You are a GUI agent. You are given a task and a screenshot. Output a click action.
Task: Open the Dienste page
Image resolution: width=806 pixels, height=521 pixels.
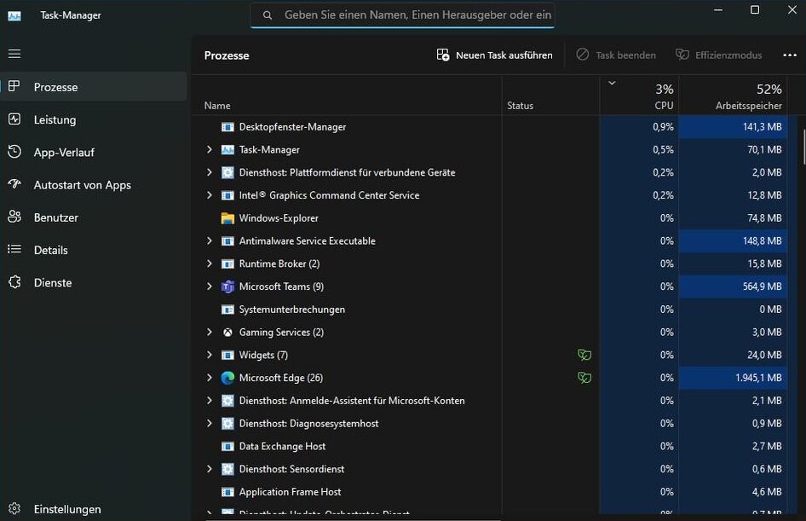pos(94,282)
